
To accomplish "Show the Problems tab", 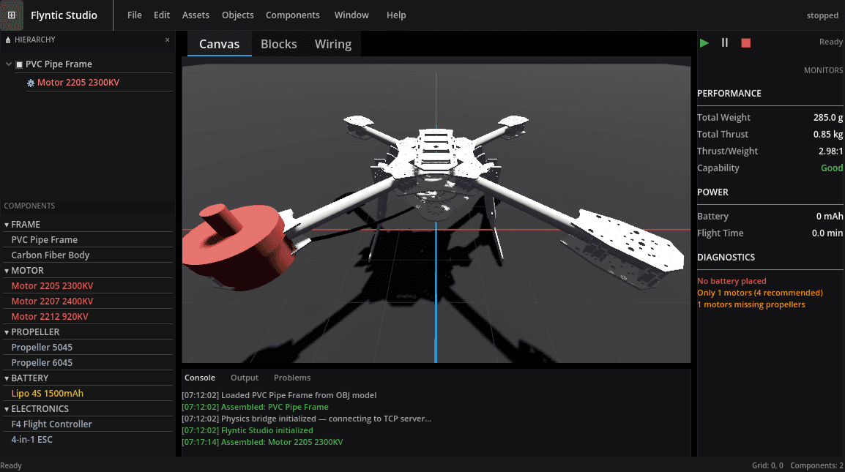I will click(x=292, y=378).
